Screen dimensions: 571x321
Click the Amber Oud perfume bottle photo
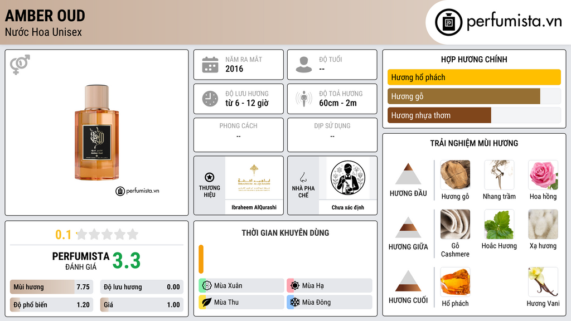(97, 133)
